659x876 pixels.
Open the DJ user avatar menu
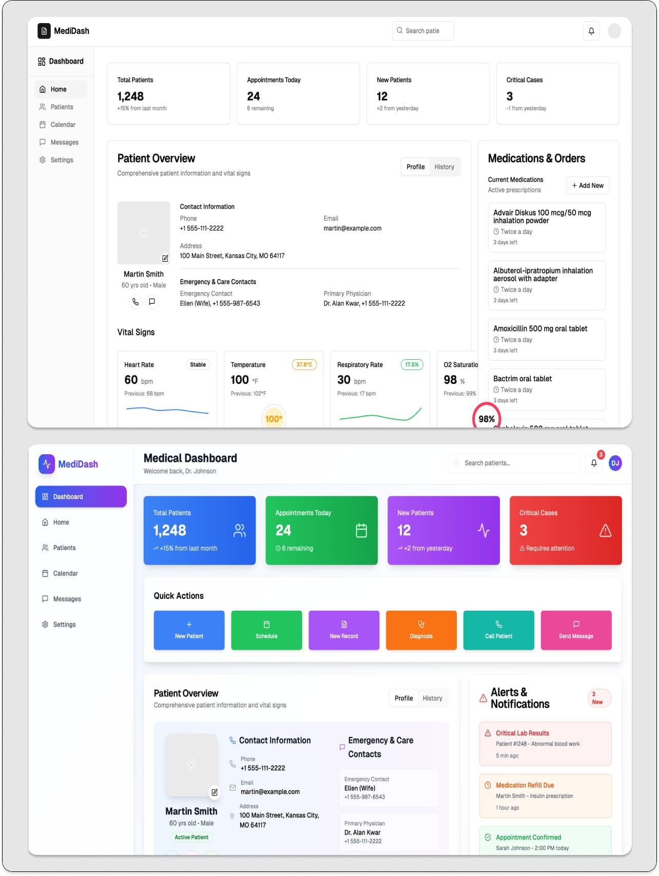[x=615, y=463]
